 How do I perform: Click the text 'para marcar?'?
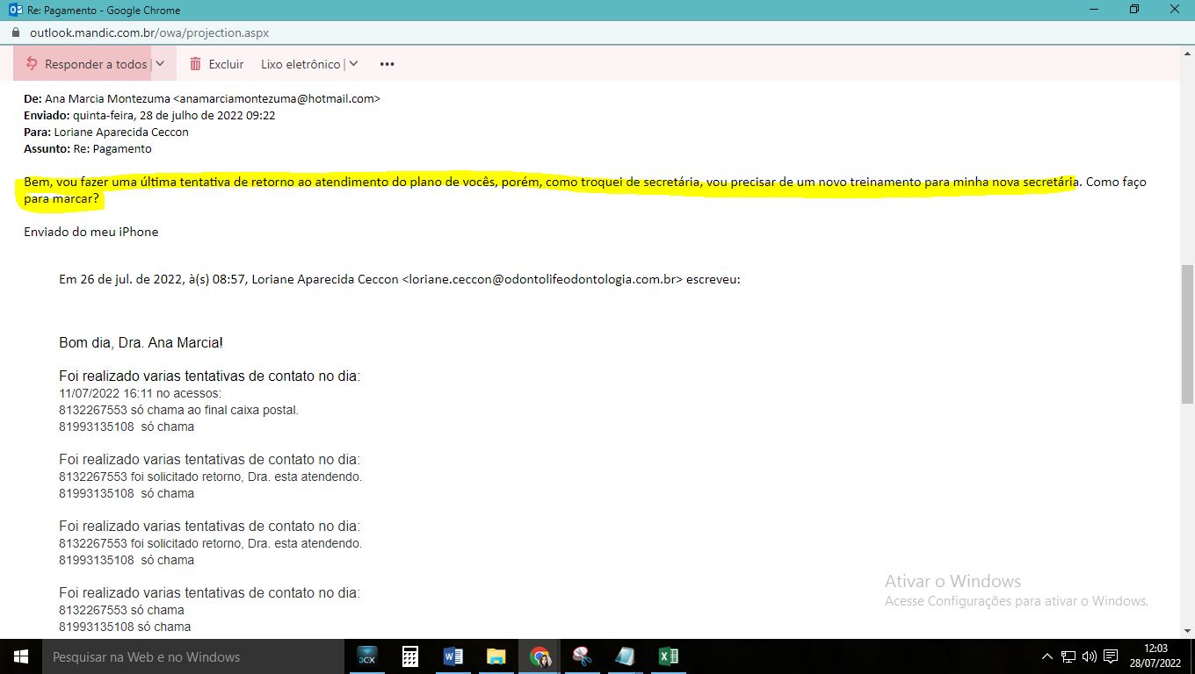(62, 199)
